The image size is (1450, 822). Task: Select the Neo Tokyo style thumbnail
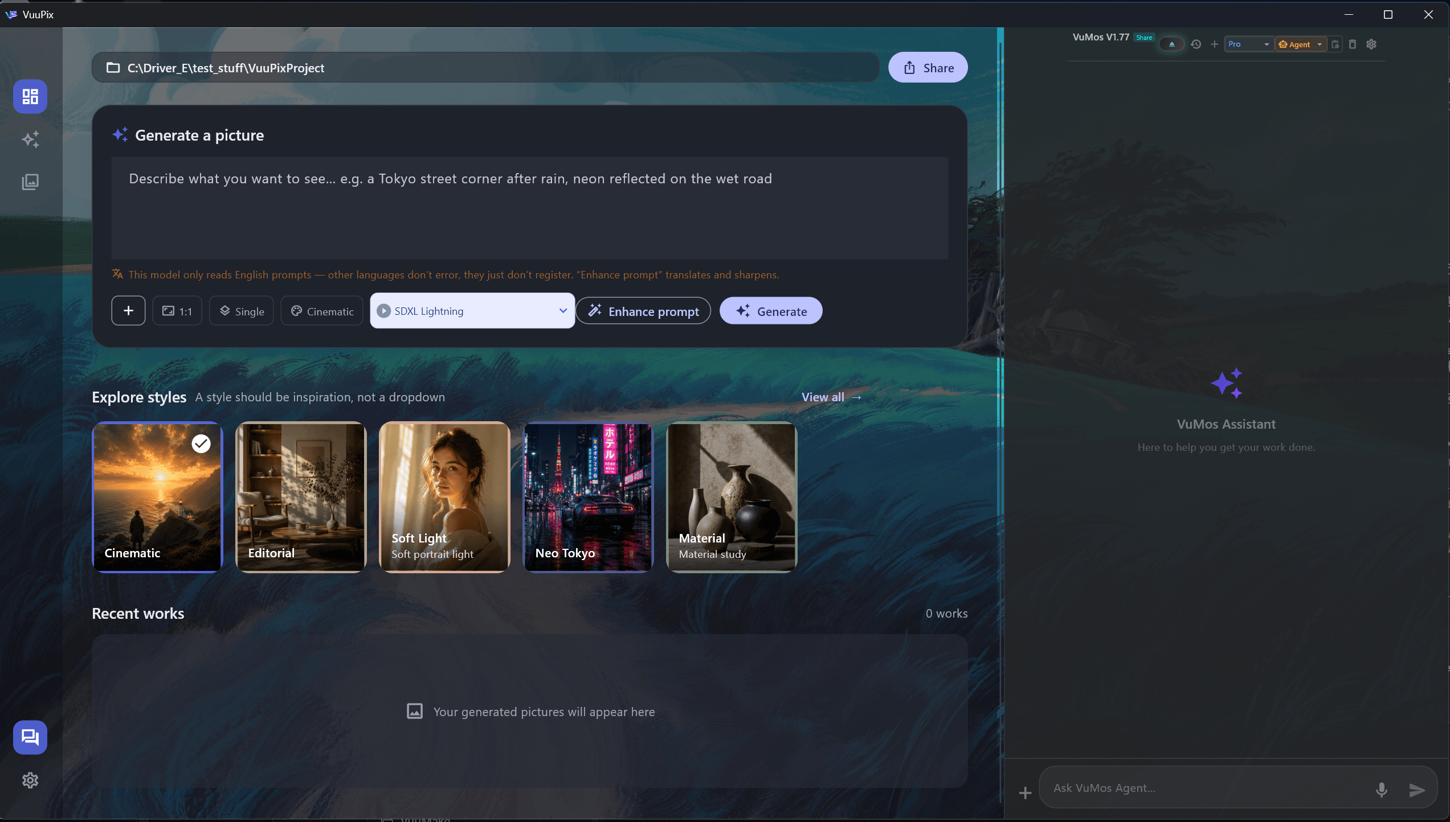pyautogui.click(x=588, y=497)
